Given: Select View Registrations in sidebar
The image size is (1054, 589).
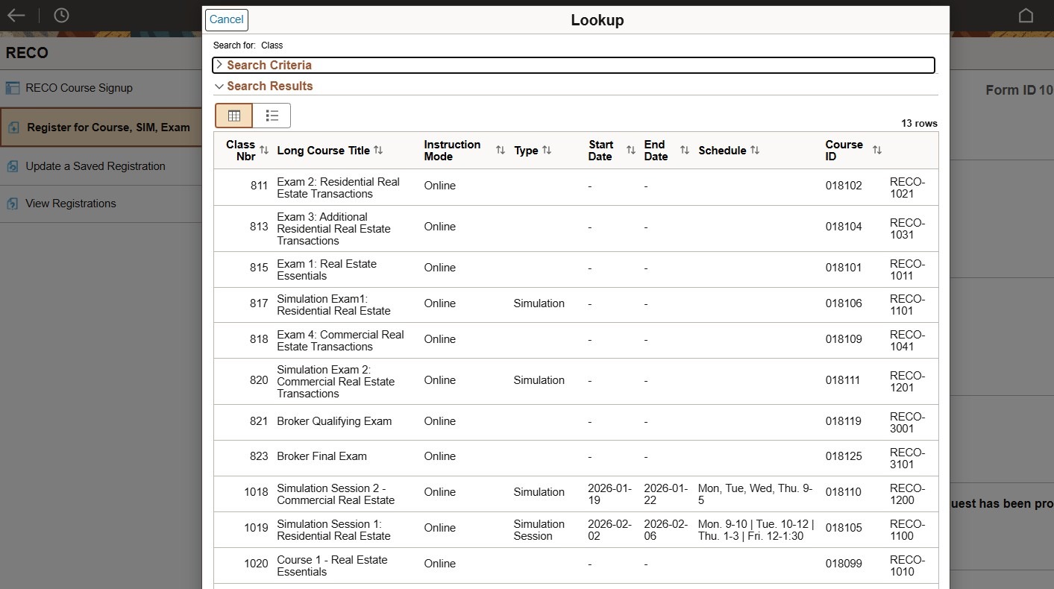Looking at the screenshot, I should (70, 204).
